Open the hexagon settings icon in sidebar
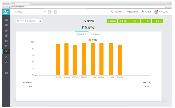The height and width of the screenshot is (108, 175). click(x=6, y=62)
